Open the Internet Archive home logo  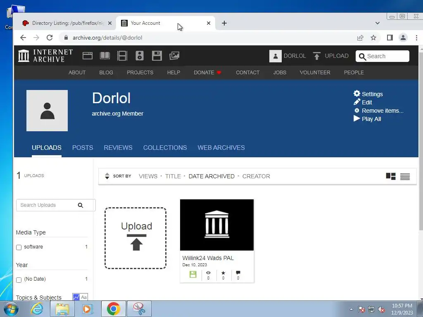[x=45, y=56]
